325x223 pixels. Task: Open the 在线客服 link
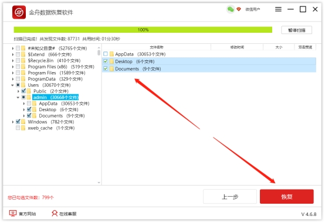[x=68, y=214]
